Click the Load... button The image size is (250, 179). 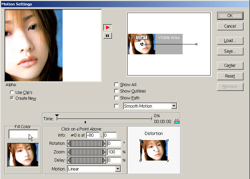click(230, 41)
